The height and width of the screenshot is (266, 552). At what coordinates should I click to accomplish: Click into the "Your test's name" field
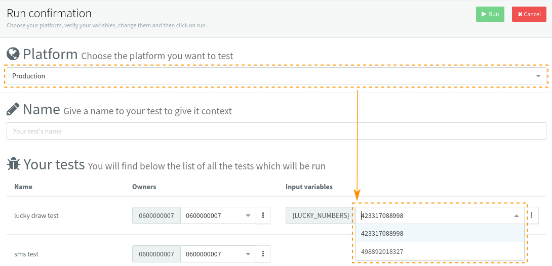pyautogui.click(x=276, y=131)
